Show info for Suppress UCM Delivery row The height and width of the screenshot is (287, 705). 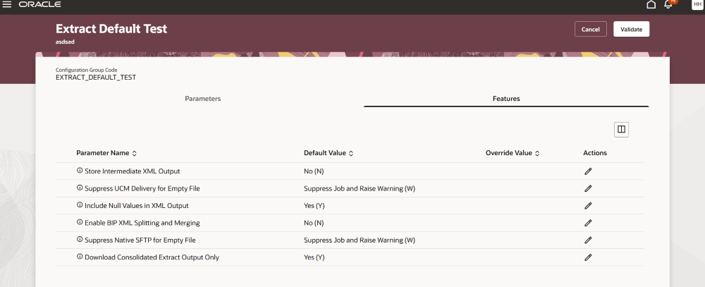pyautogui.click(x=80, y=188)
